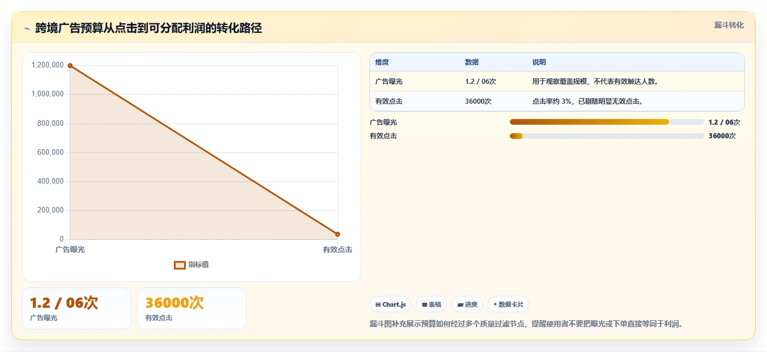Click the 广告曝光 progress row label
The width and height of the screenshot is (767, 352).
[383, 122]
